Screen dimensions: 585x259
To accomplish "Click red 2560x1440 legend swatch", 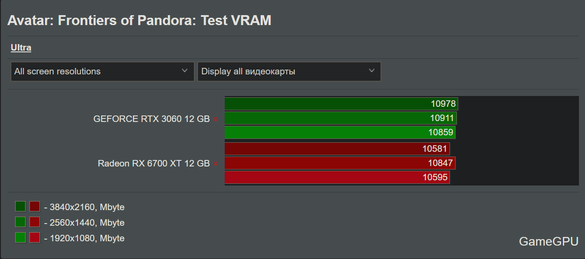I will coord(35,222).
